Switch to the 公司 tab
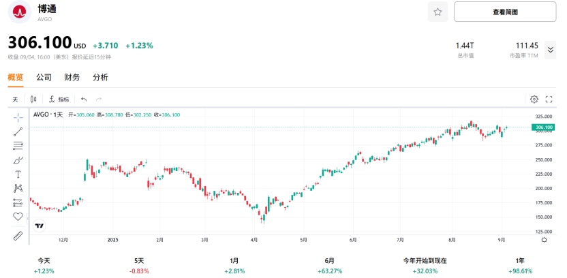 pyautogui.click(x=44, y=78)
